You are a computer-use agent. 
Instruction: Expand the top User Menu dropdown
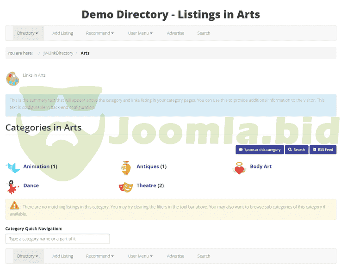point(140,33)
